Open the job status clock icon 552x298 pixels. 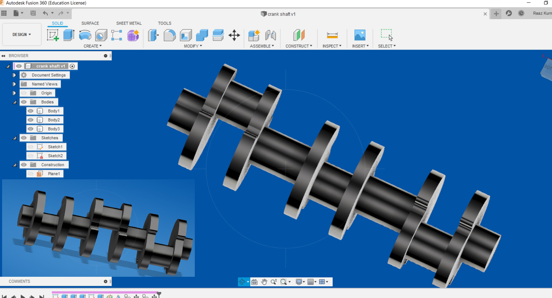(x=521, y=13)
